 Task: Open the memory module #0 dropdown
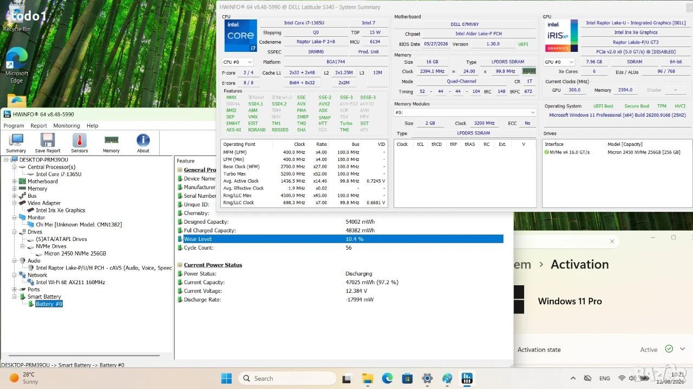point(465,112)
